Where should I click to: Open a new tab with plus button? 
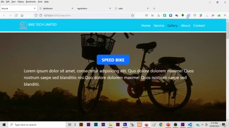point(154,9)
